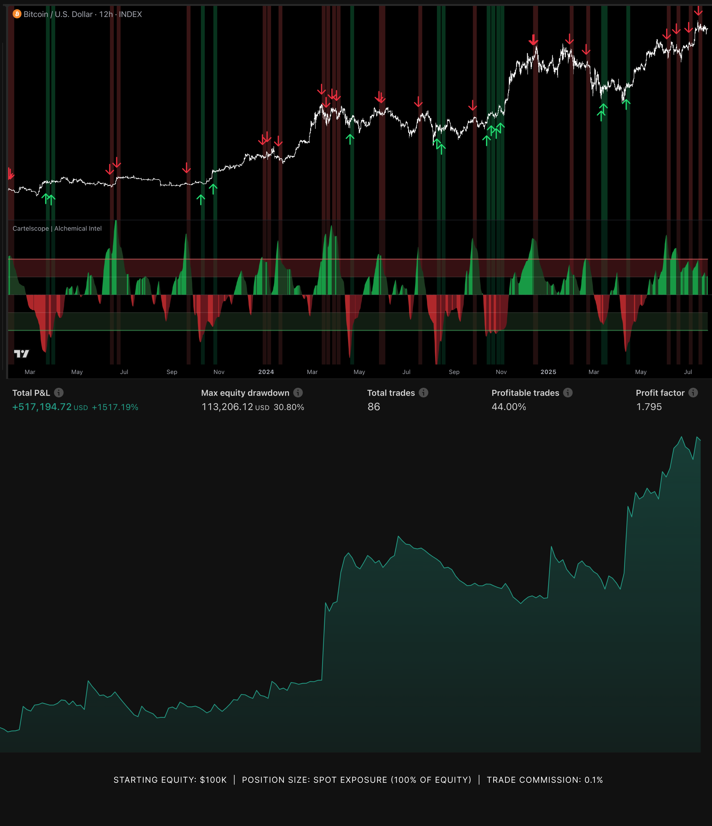Click the Max equity drawdown label
Image resolution: width=712 pixels, height=826 pixels.
point(245,393)
